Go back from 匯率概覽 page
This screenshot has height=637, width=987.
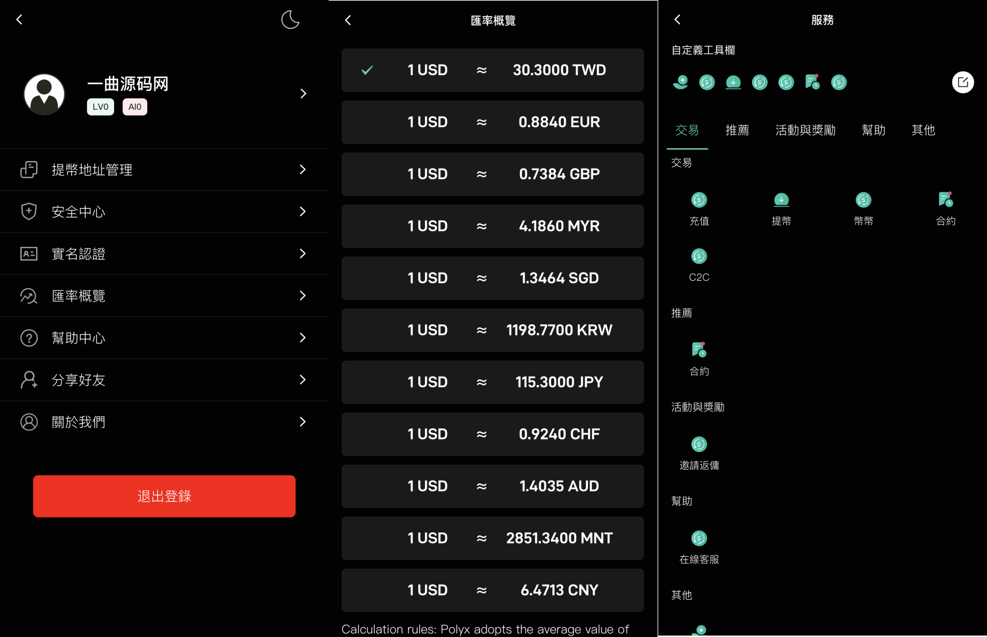pos(348,20)
